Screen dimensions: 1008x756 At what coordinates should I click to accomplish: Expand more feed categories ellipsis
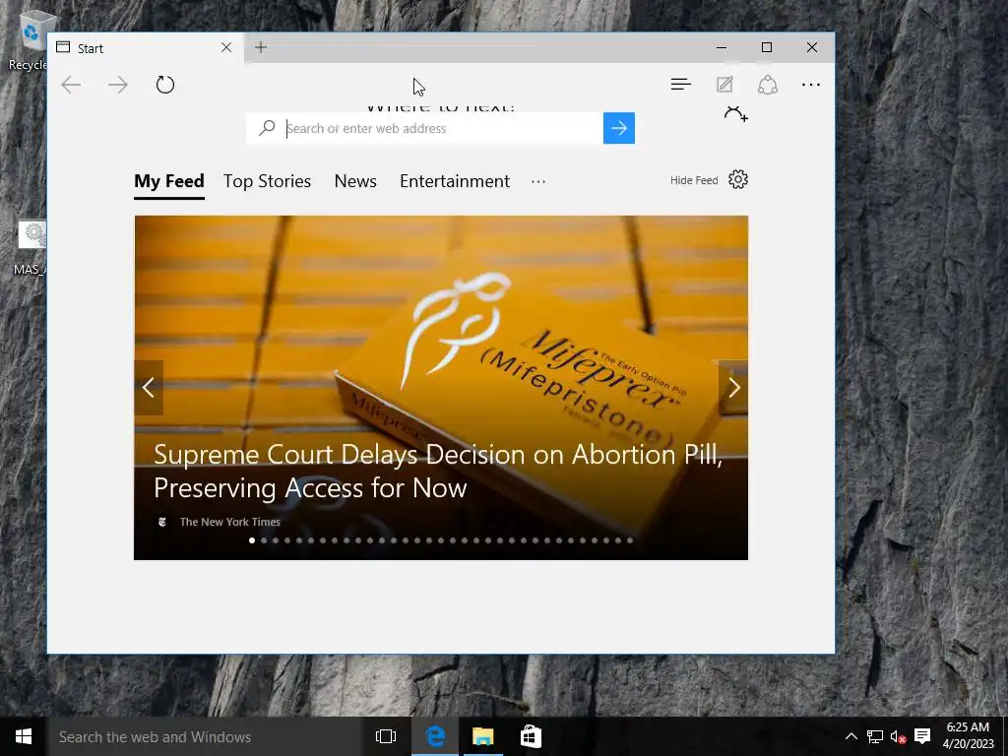pyautogui.click(x=538, y=182)
